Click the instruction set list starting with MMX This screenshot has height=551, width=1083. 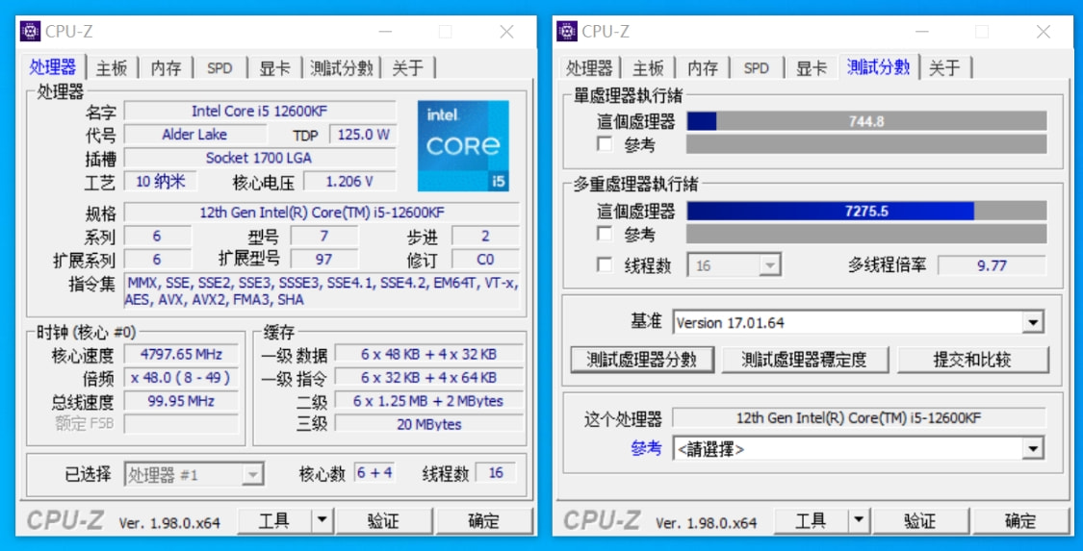[322, 291]
